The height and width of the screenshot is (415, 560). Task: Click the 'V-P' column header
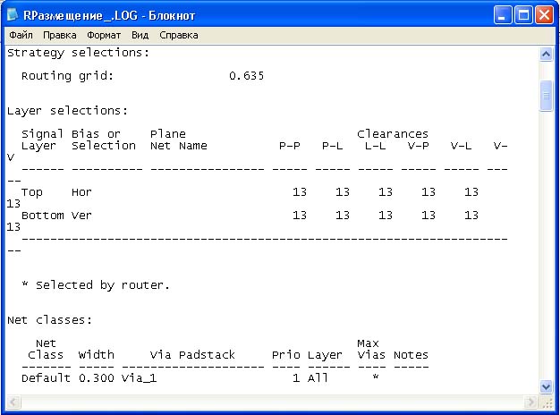(x=419, y=146)
